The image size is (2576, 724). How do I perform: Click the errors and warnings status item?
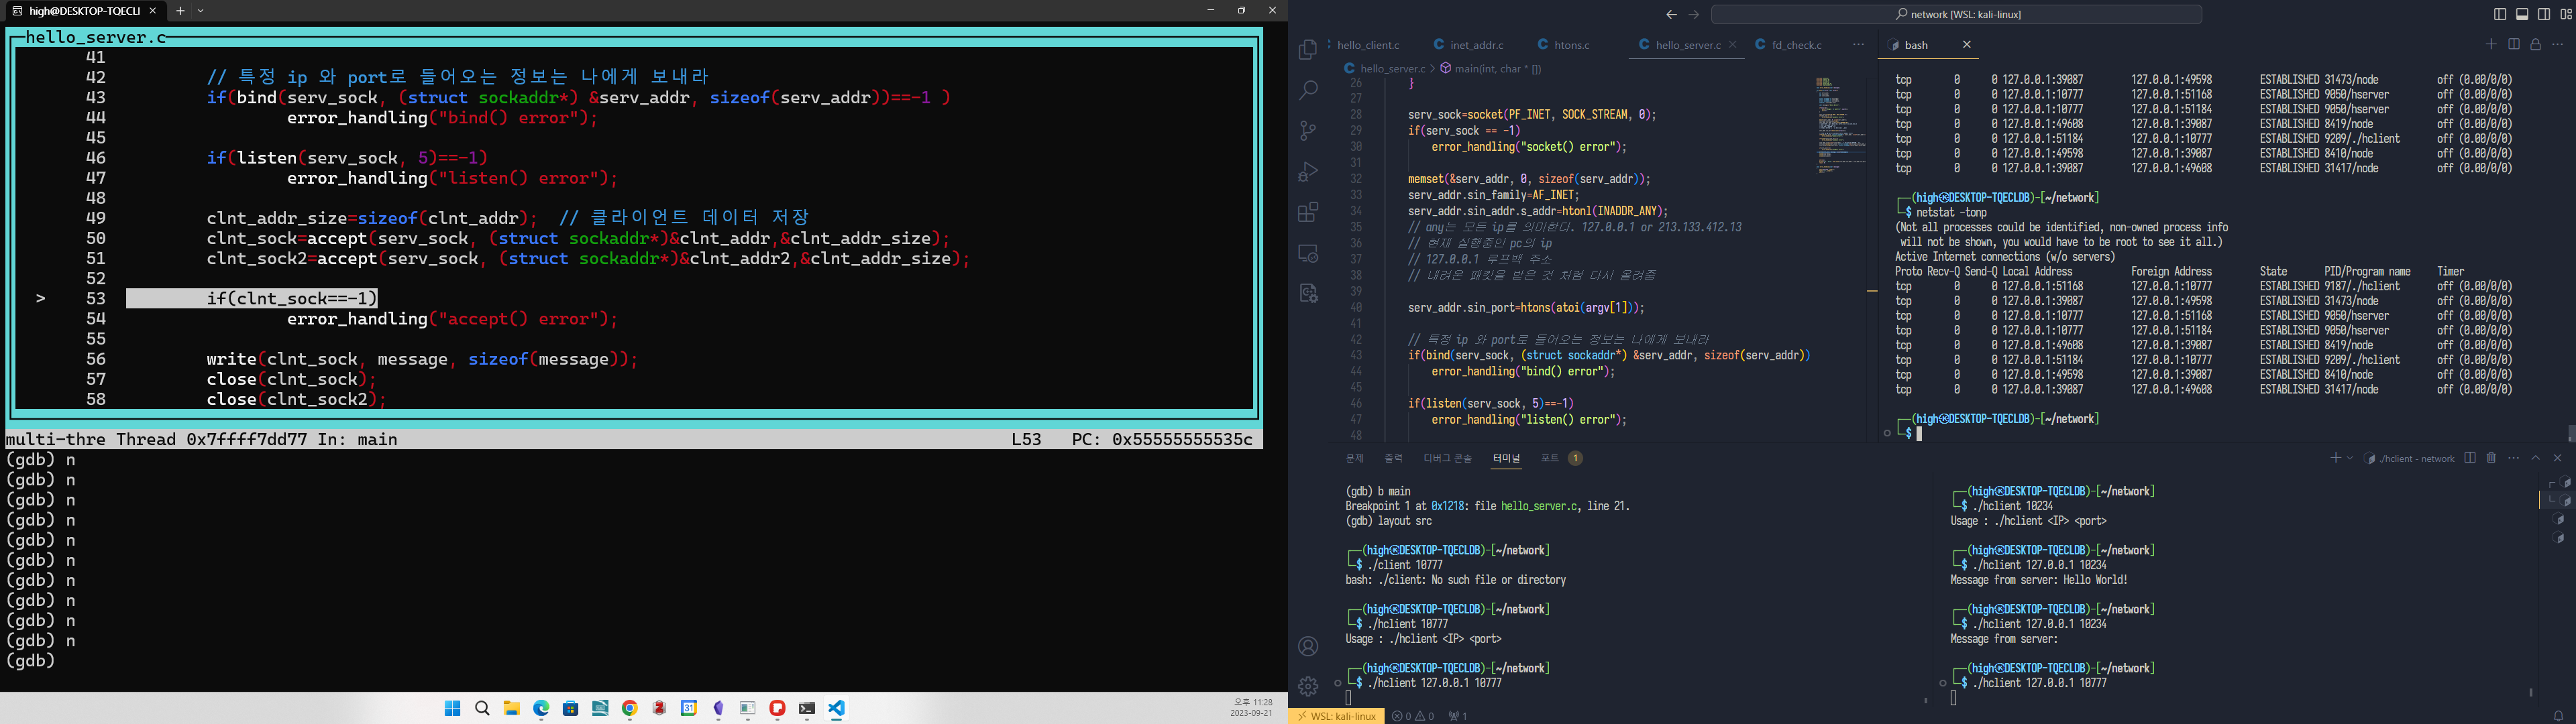[1413, 716]
